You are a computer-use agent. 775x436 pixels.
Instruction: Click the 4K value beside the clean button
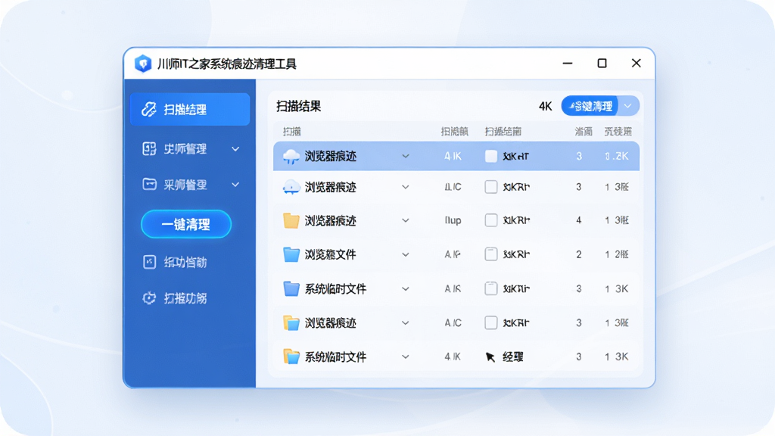pos(545,106)
